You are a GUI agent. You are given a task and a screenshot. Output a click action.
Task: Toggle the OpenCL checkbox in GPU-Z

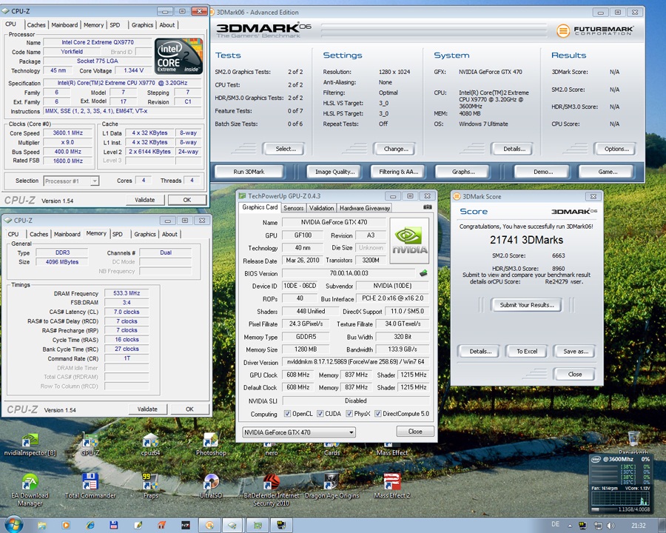(287, 414)
